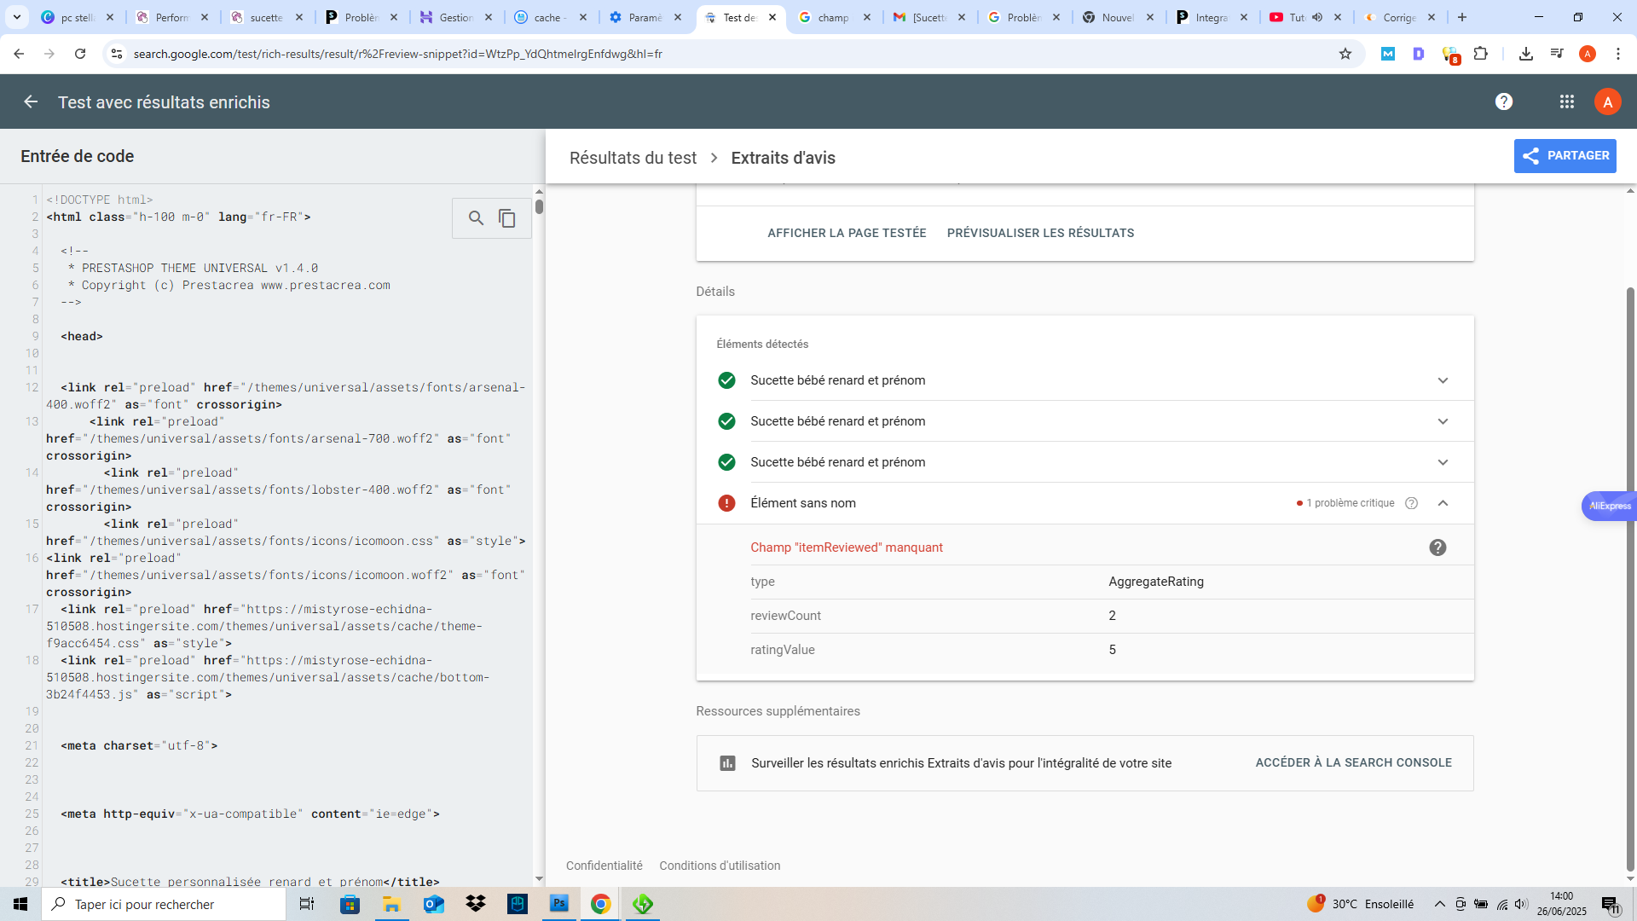Screen dimensions: 1637x921
Task: Open the Windows Start menu
Action: [20, 904]
